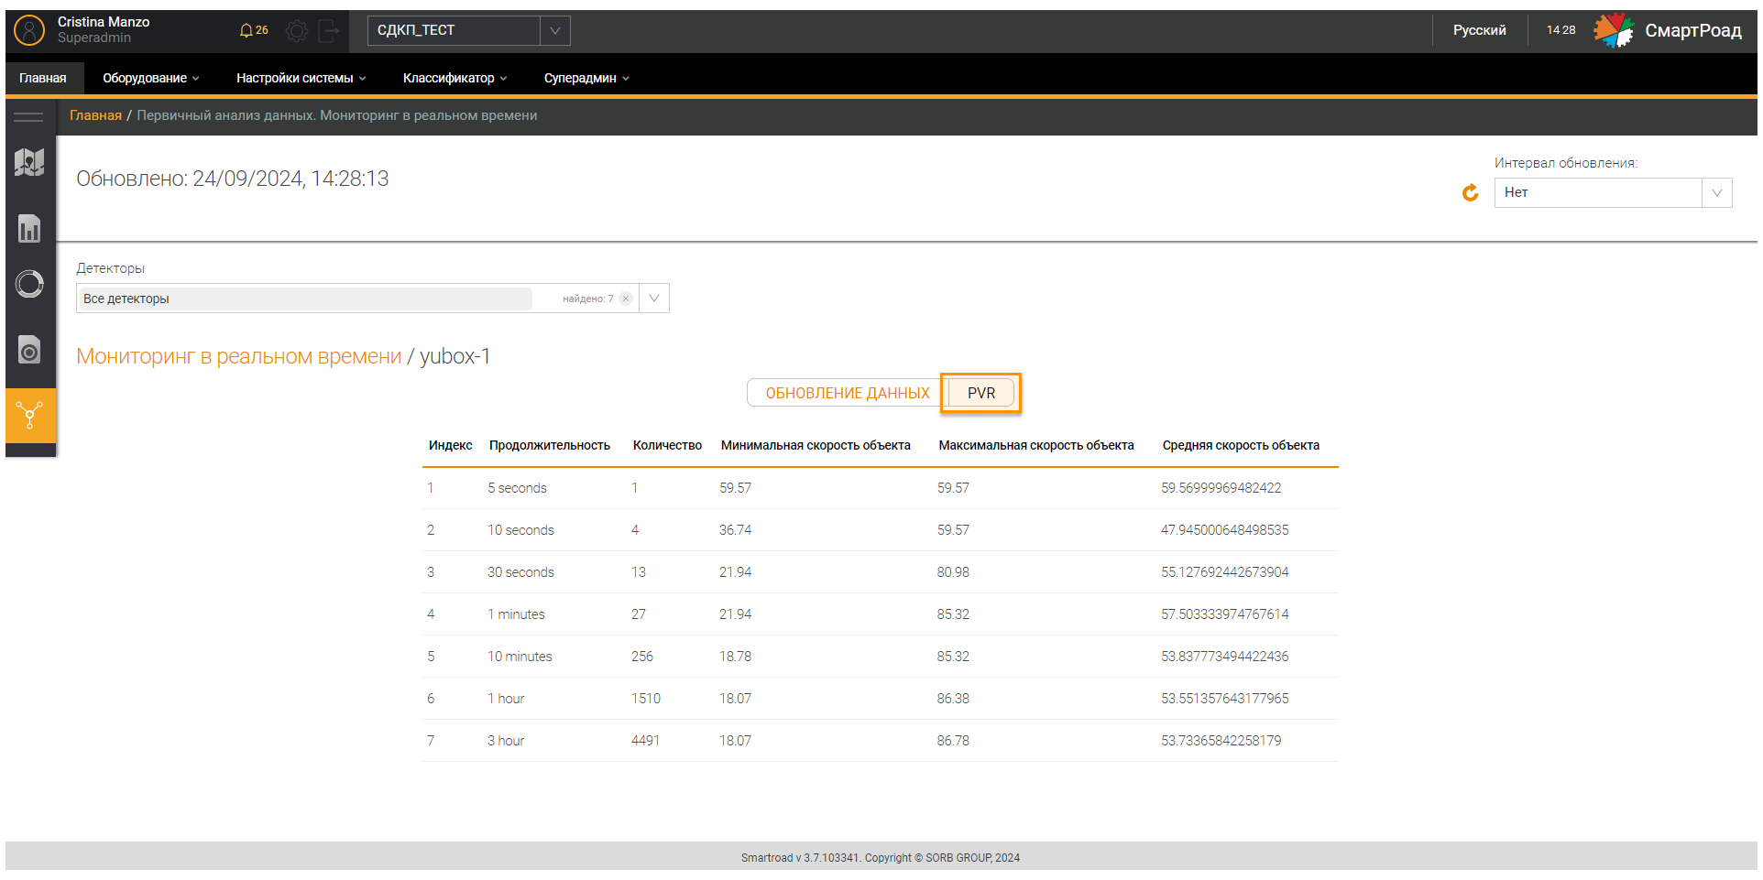
Task: Click the Количество column header
Action: coord(667,445)
